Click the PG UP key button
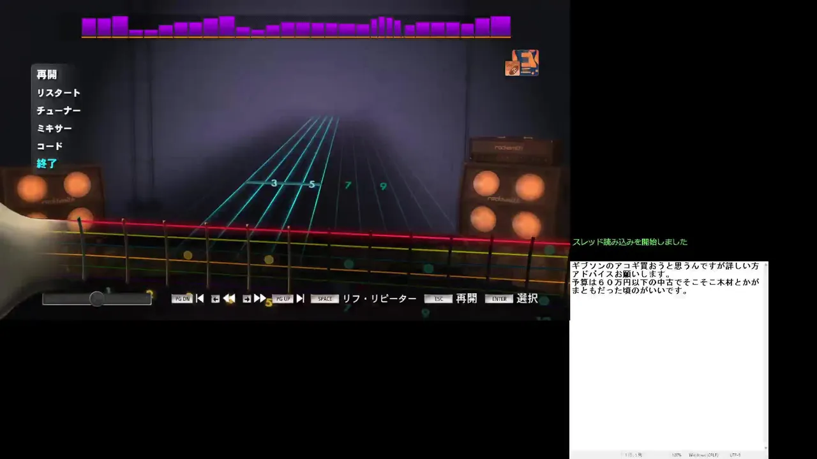Viewport: 817px width, 459px height. [x=283, y=299]
